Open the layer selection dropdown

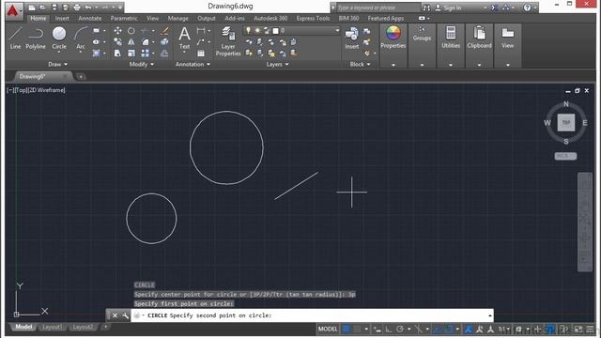pos(337,30)
